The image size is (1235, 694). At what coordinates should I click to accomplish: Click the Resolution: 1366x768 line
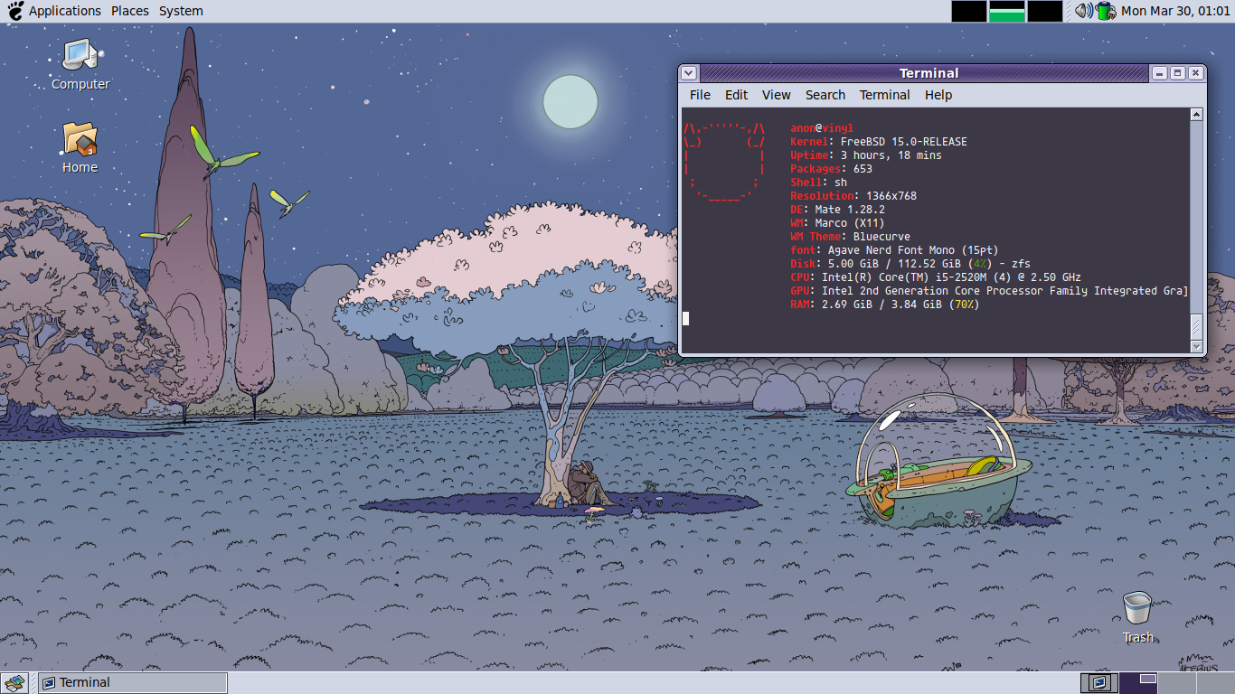tap(853, 196)
